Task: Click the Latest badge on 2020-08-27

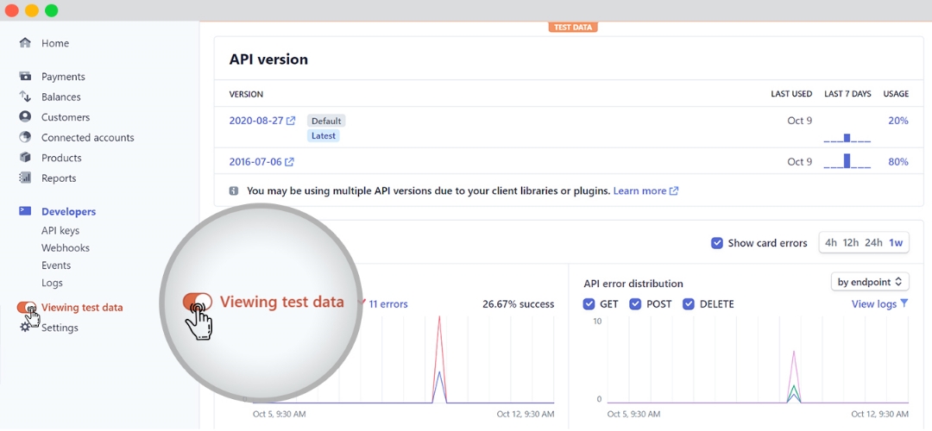Action: pyautogui.click(x=324, y=135)
